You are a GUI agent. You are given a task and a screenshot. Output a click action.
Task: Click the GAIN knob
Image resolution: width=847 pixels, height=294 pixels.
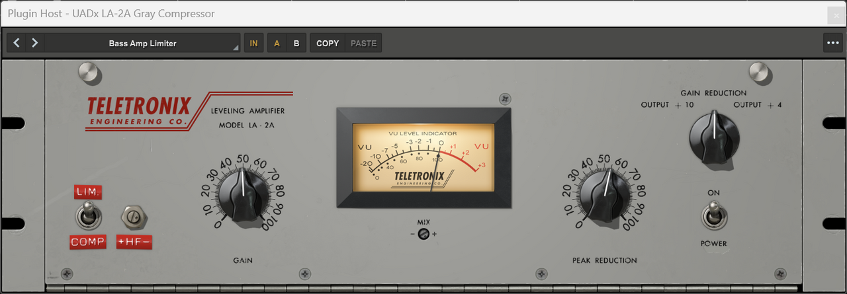(243, 194)
